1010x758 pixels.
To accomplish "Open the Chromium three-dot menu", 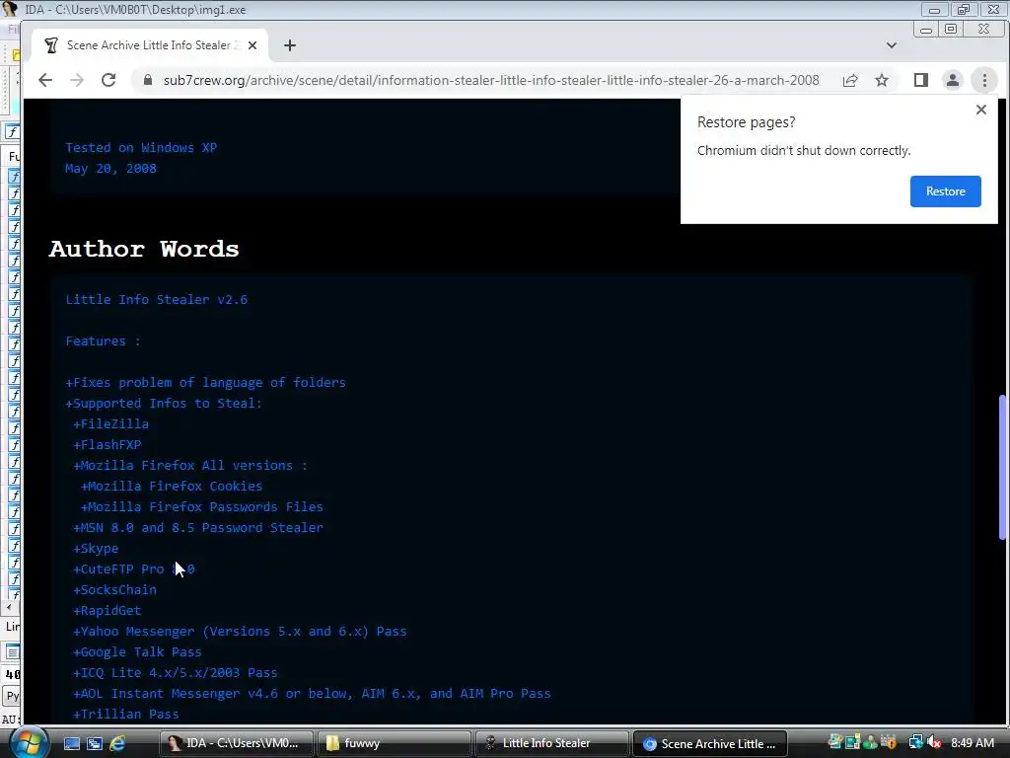I will [x=984, y=80].
